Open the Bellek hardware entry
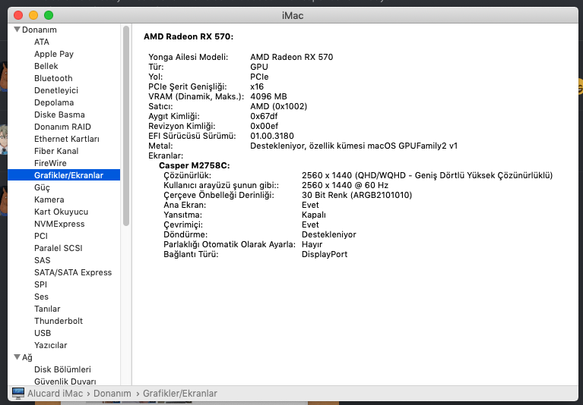 click(x=46, y=66)
